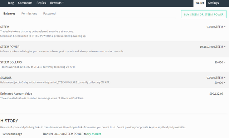Open the 0.000 STEEM balance dropdown in STEEM row
Image resolution: width=229 pixels, height=138 pixels.
pyautogui.click(x=216, y=27)
